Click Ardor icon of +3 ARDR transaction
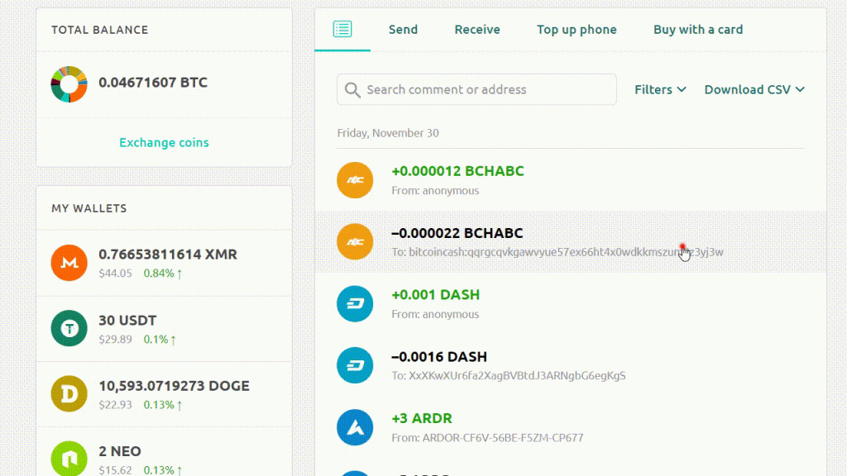Screen dimensions: 847x476 point(355,427)
